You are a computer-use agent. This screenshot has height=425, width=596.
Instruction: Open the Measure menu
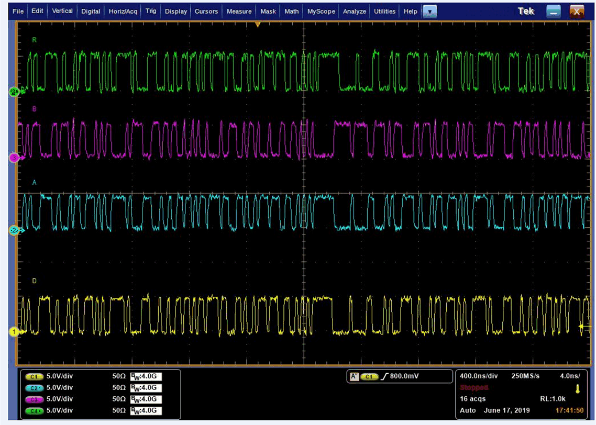coord(239,11)
